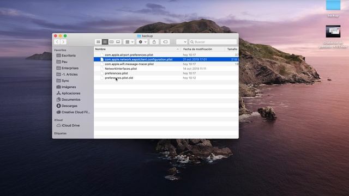This screenshot has height=196, width=349.
Task: Open the empty toolbar dropdown beside search
Action: 182,42
